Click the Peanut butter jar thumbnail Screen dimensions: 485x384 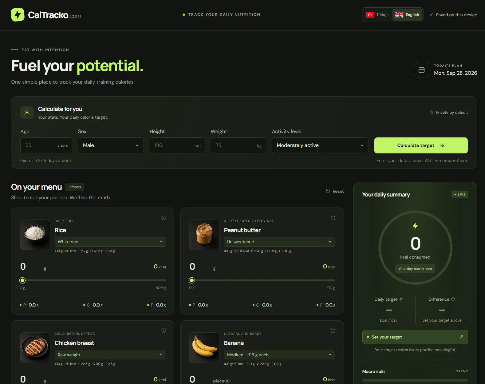click(x=204, y=235)
